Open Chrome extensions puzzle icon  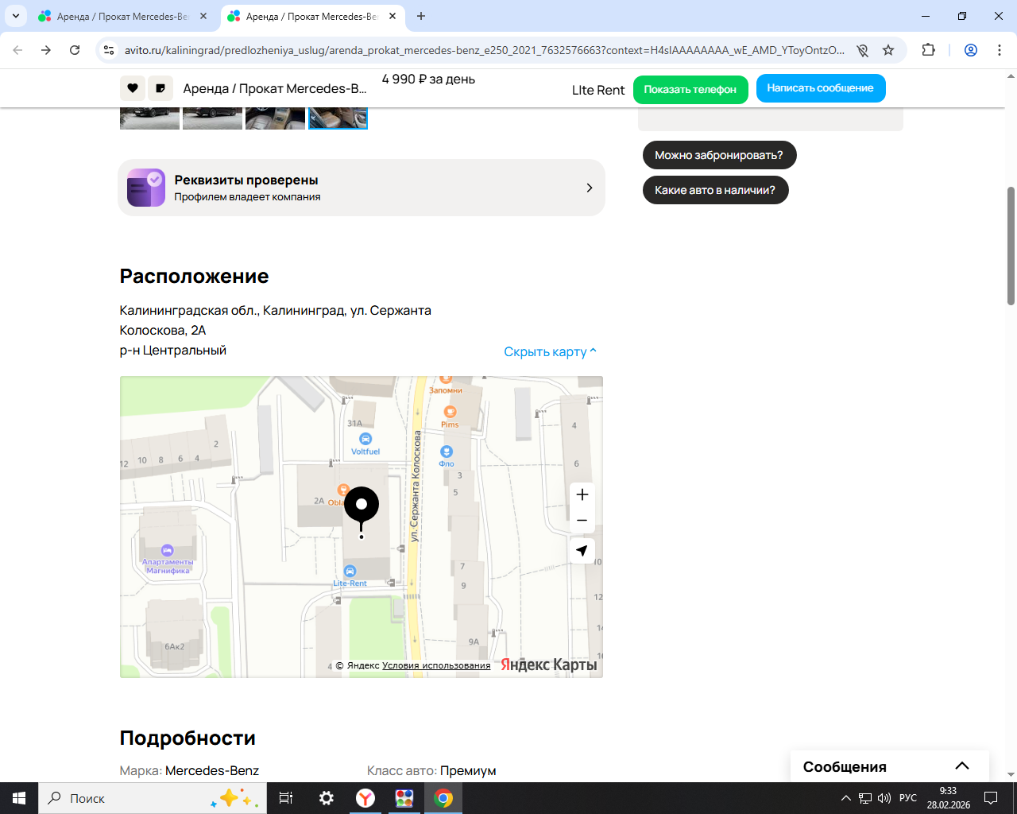928,50
